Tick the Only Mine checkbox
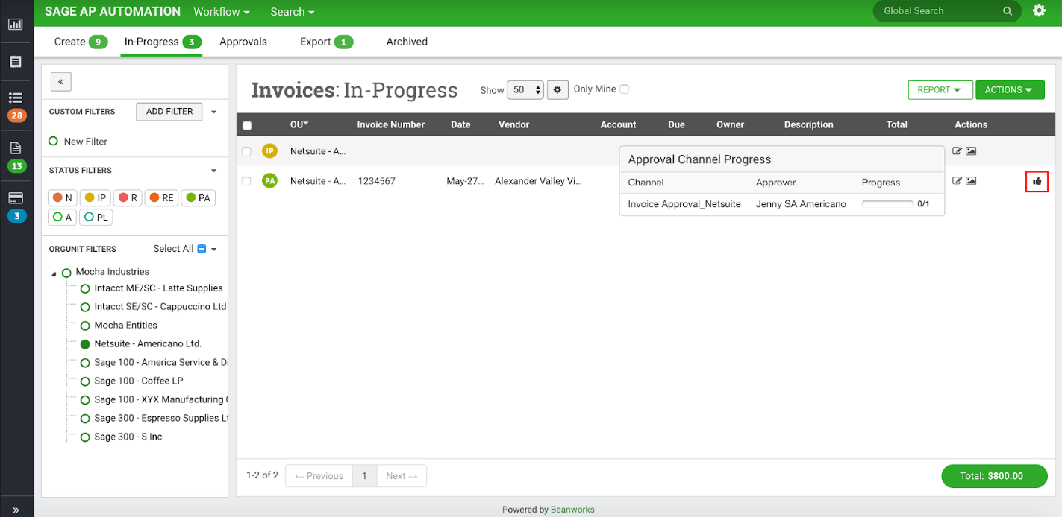The width and height of the screenshot is (1062, 517). tap(624, 89)
